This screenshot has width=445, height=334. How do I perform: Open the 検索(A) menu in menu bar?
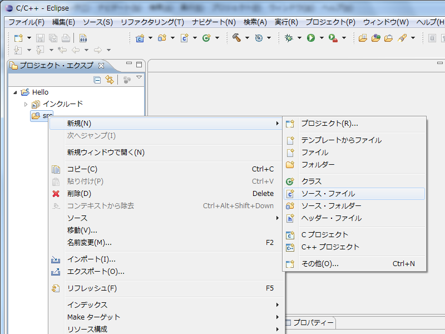[x=255, y=22]
